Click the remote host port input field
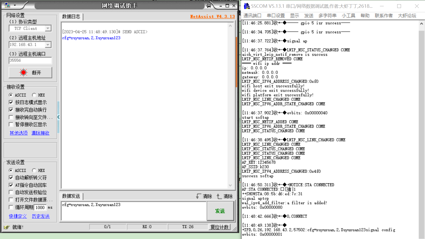Image resolution: width=425 pixels, height=239 pixels. point(30,60)
